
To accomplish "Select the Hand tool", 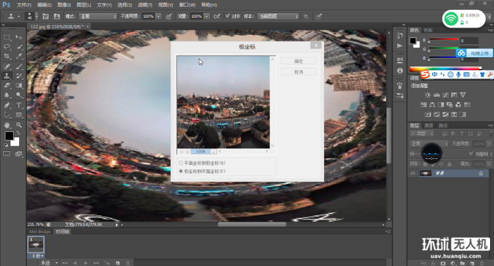I will pos(7,124).
